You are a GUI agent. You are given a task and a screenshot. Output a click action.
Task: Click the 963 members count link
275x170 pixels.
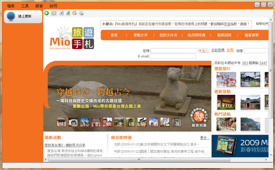tap(245, 63)
